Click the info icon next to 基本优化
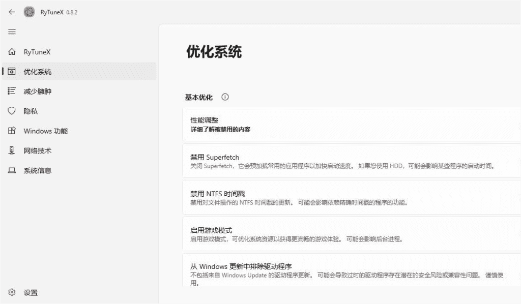The height and width of the screenshot is (304, 521). point(225,97)
